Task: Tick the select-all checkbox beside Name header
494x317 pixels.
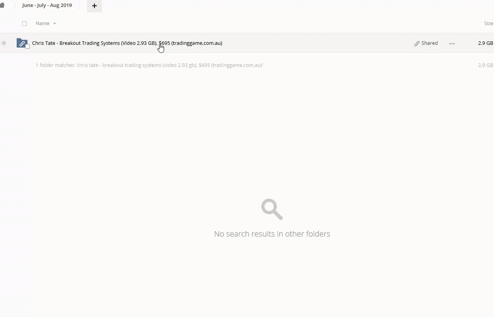Action: 24,23
